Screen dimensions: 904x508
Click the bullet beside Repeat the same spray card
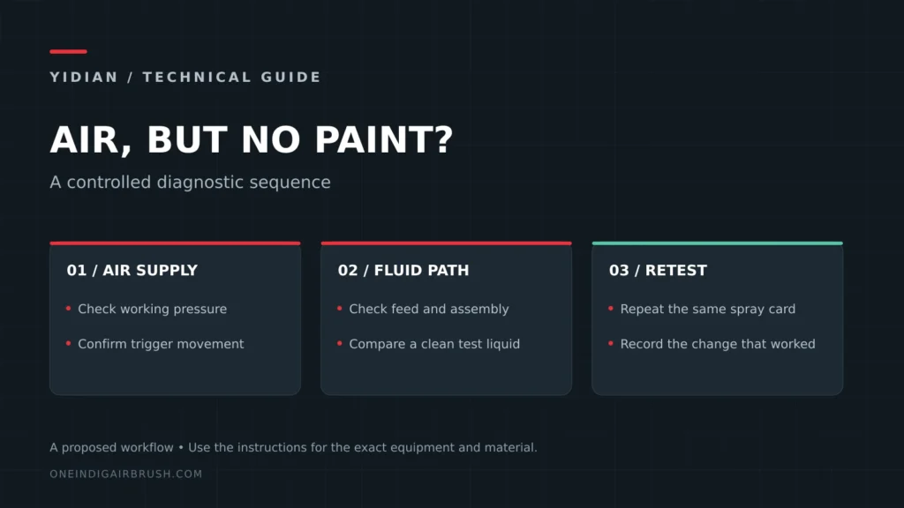click(611, 309)
